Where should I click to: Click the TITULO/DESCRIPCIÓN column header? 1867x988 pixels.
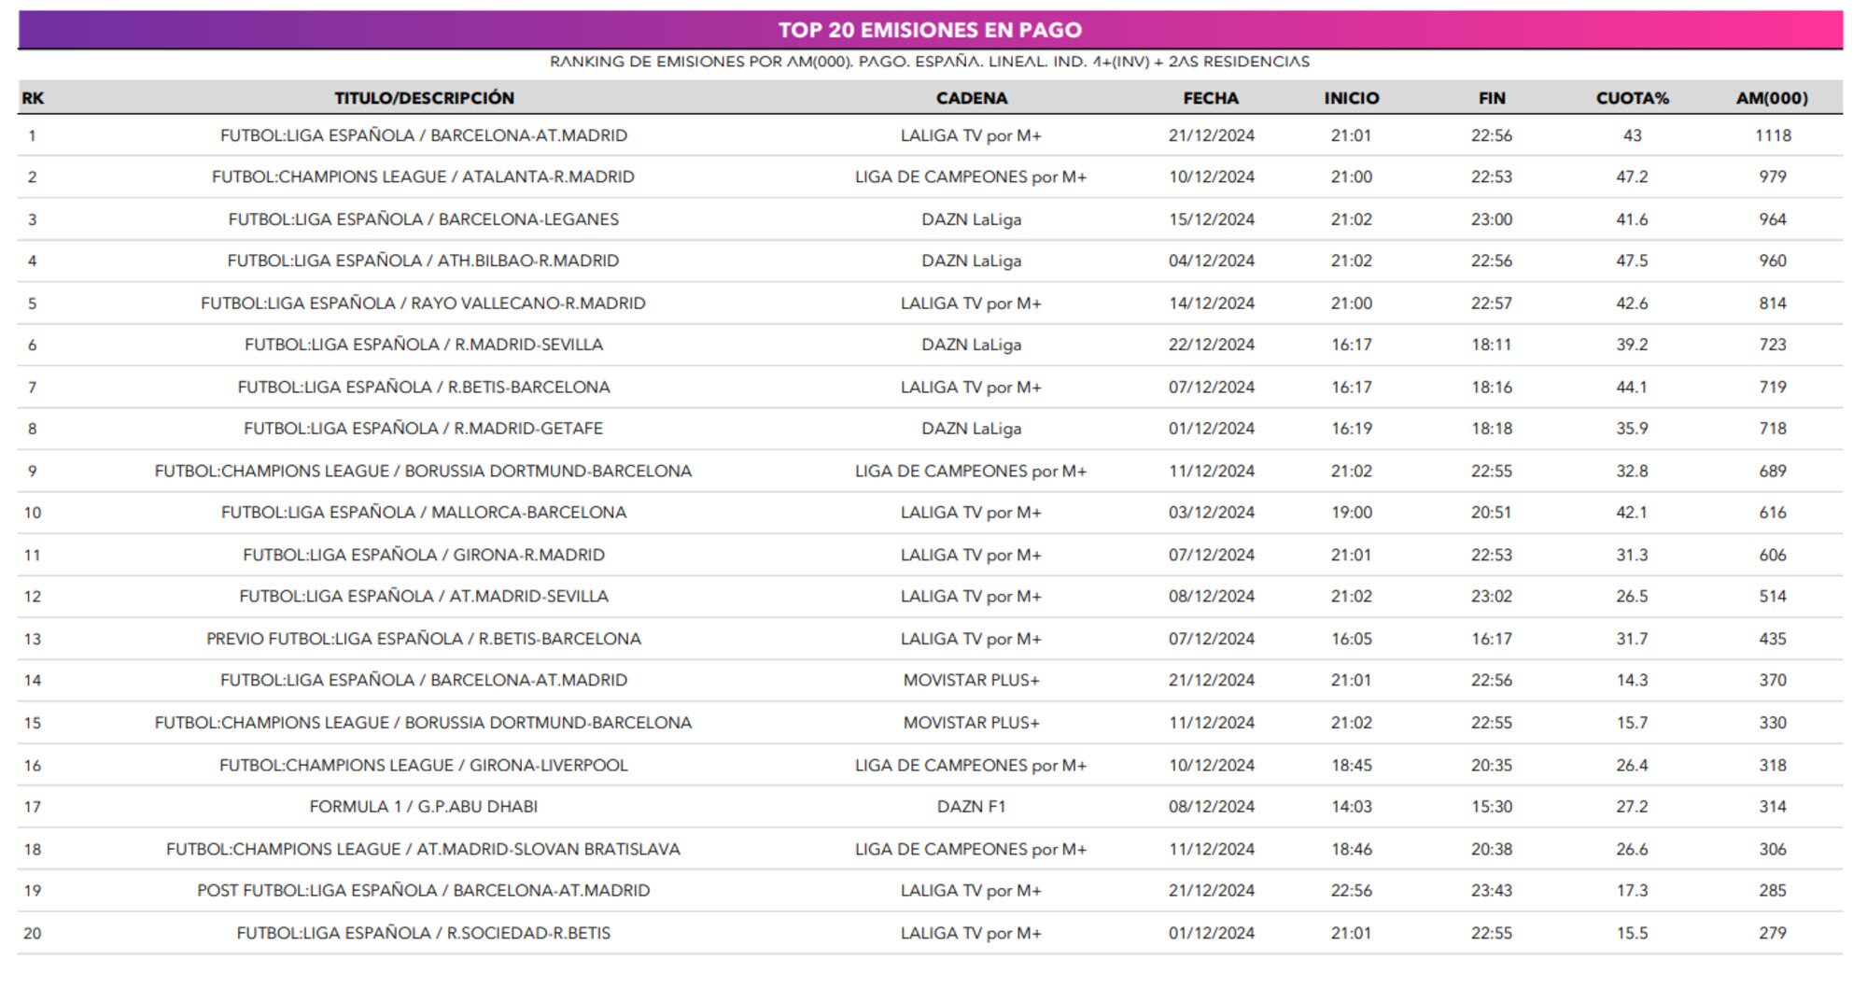coord(424,98)
